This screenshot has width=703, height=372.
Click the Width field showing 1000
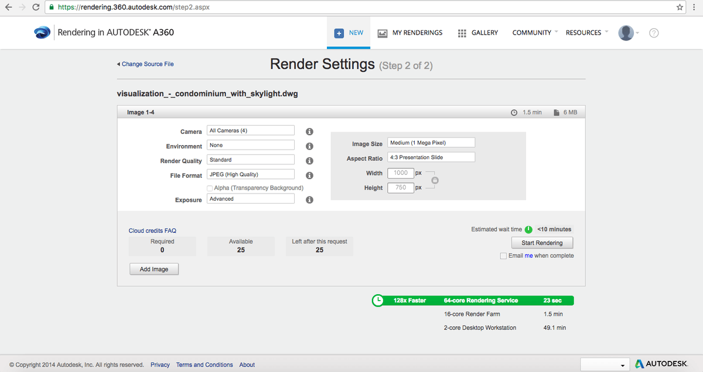click(x=401, y=173)
